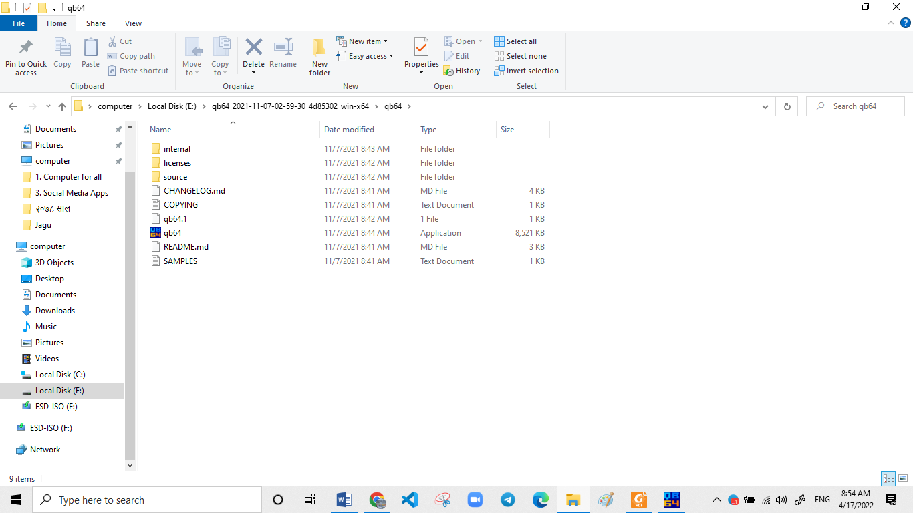This screenshot has width=913, height=513.
Task: Click the Up one level arrow
Action: pyautogui.click(x=62, y=106)
